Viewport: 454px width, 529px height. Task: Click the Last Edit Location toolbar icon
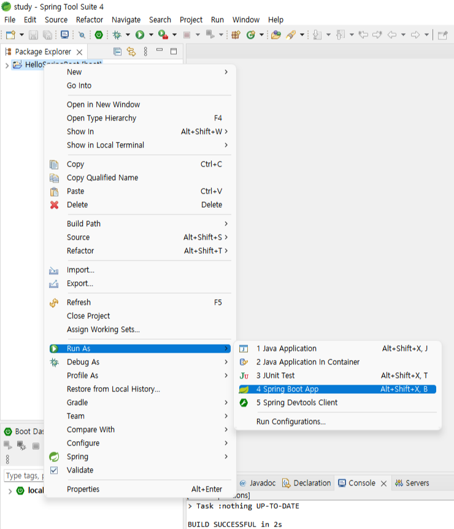(363, 34)
